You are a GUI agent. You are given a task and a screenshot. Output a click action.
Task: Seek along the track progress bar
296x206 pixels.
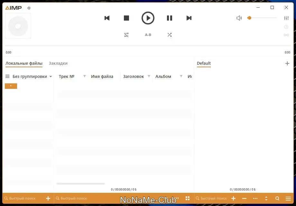[x=148, y=46]
